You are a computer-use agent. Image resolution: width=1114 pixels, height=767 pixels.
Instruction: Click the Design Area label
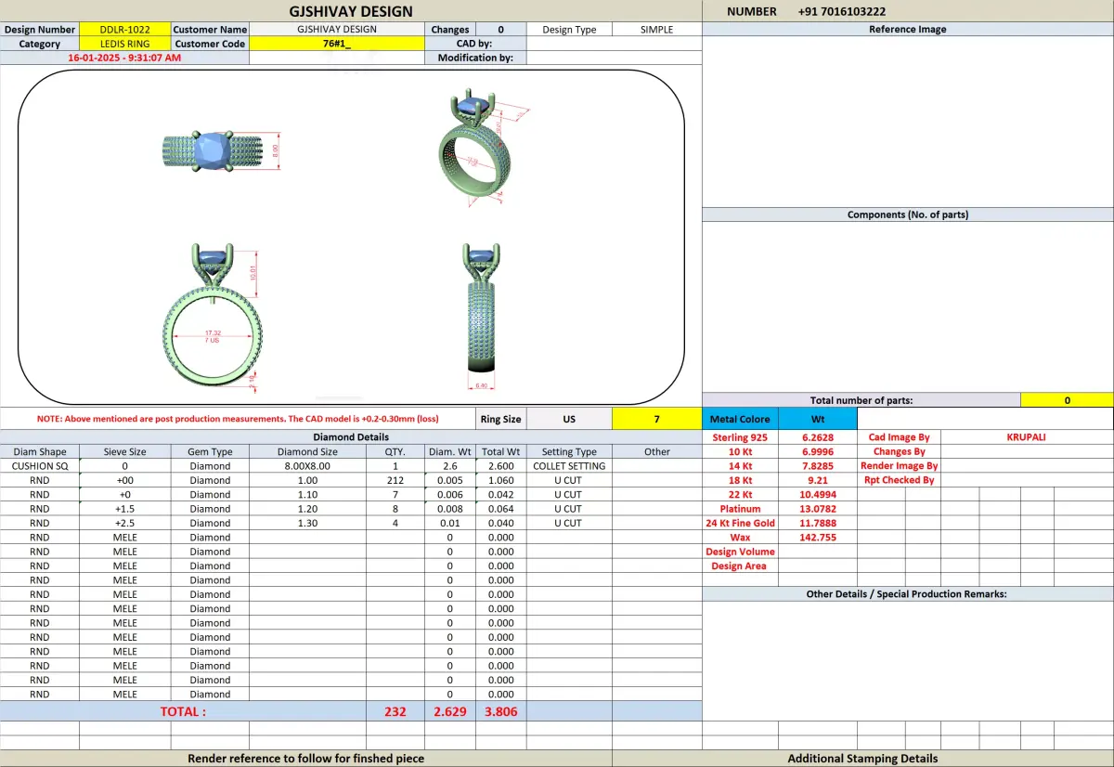(740, 566)
